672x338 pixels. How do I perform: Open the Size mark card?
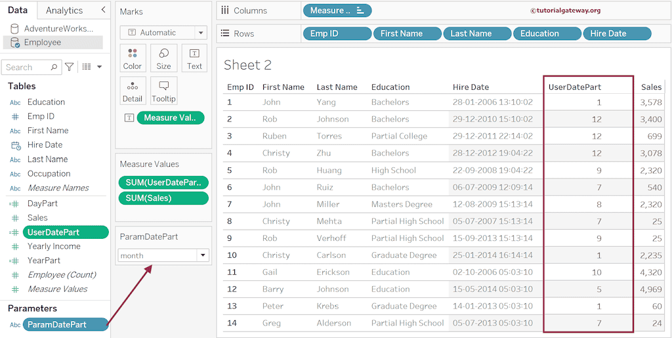[163, 58]
